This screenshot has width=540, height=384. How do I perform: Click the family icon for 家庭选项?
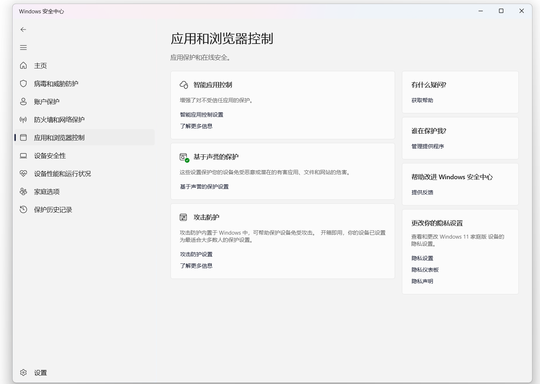pos(23,191)
